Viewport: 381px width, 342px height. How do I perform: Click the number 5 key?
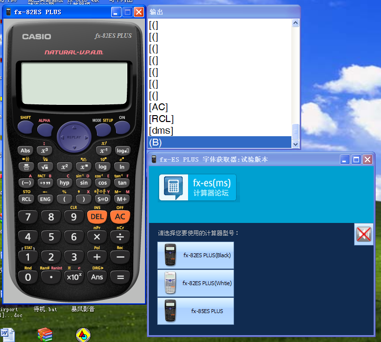click(51, 237)
